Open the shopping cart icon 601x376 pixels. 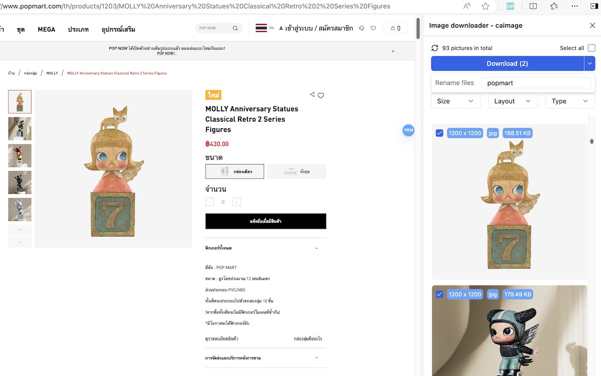(x=395, y=28)
